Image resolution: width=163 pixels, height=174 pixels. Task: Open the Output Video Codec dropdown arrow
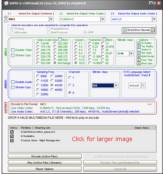[103, 19]
